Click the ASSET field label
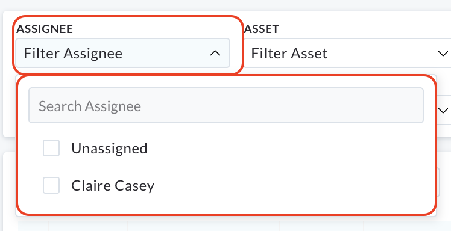Screen dimensions: 451x231 [262, 29]
